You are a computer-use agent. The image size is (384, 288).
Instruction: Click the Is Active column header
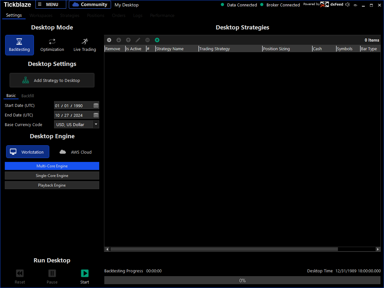(x=135, y=49)
